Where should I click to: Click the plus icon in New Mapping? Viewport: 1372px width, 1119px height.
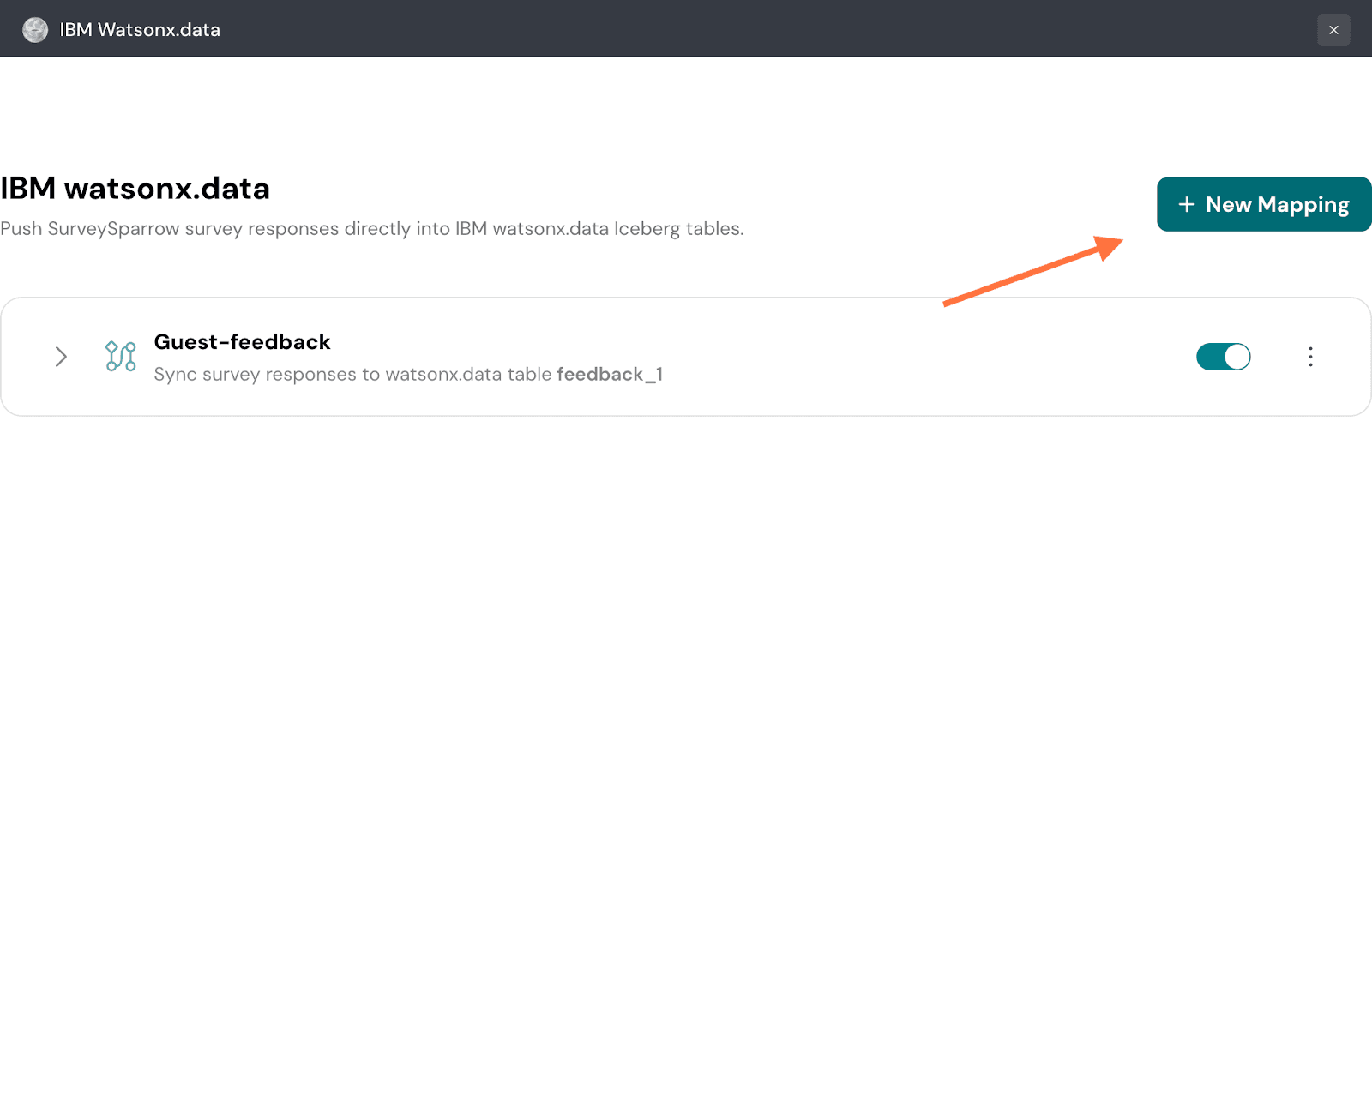[1187, 204]
